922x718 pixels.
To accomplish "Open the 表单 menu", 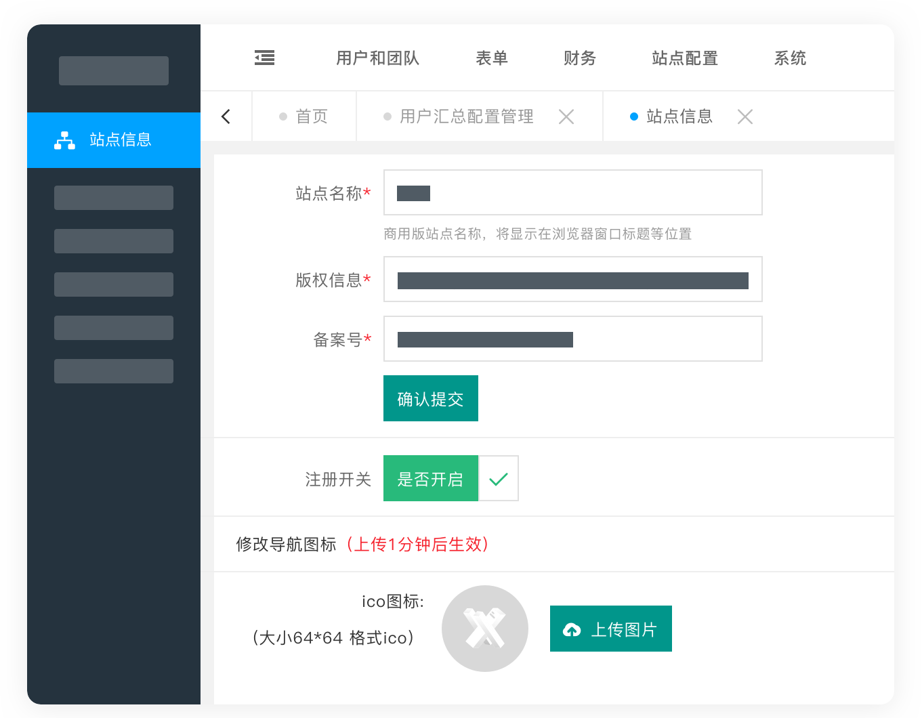I will point(491,58).
